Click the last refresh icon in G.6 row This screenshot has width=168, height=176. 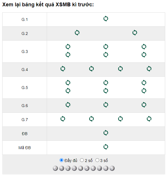144,105
